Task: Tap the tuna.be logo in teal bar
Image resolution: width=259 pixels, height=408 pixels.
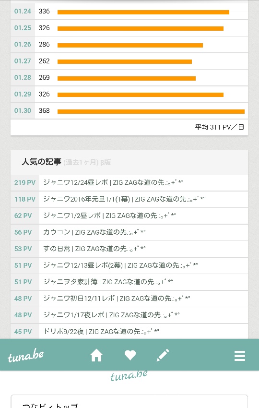Action: (25, 356)
